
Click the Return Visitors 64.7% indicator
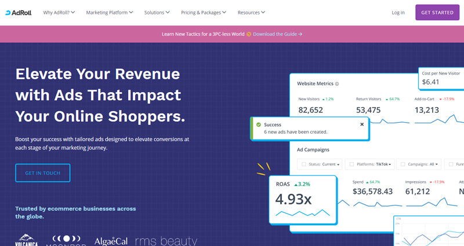coord(393,99)
